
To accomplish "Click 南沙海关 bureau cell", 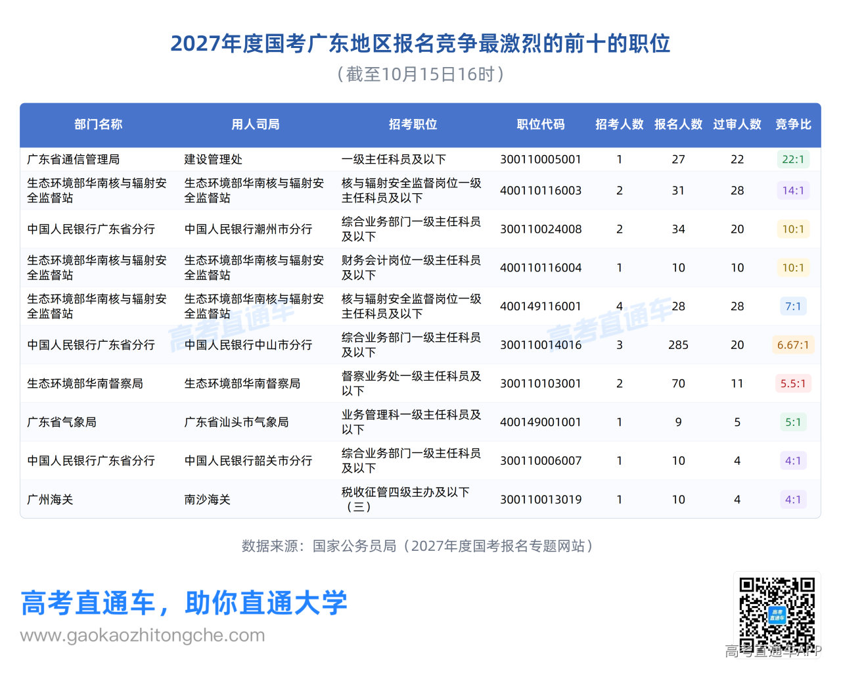I will click(x=208, y=500).
